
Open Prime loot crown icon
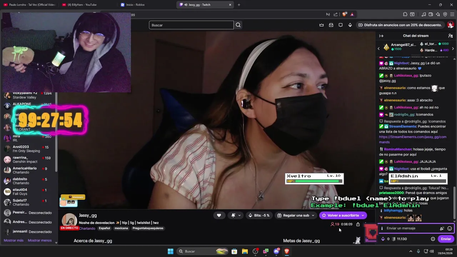click(x=321, y=25)
